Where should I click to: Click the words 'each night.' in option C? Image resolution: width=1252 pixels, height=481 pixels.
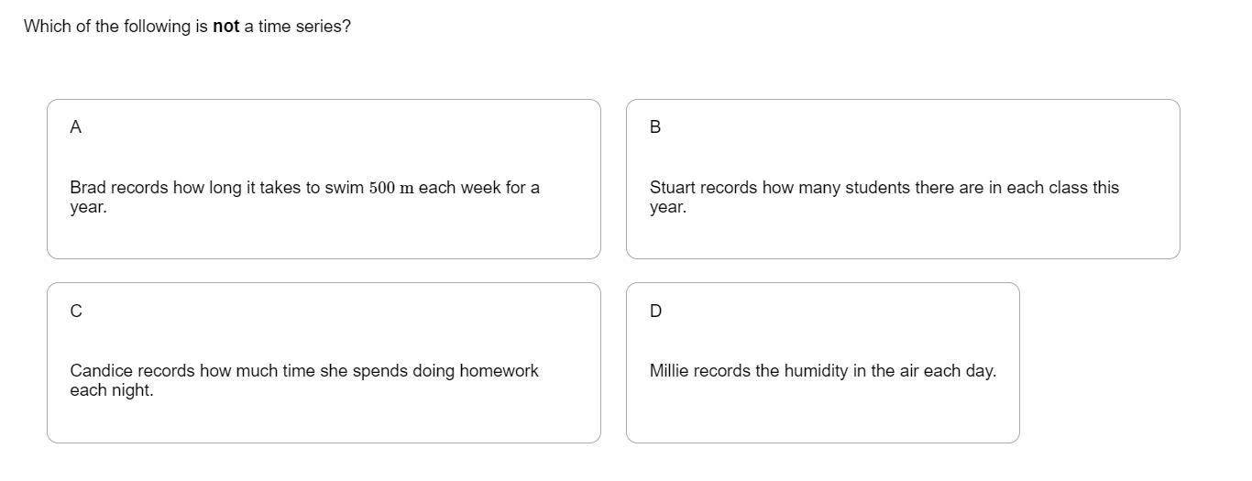click(x=112, y=390)
